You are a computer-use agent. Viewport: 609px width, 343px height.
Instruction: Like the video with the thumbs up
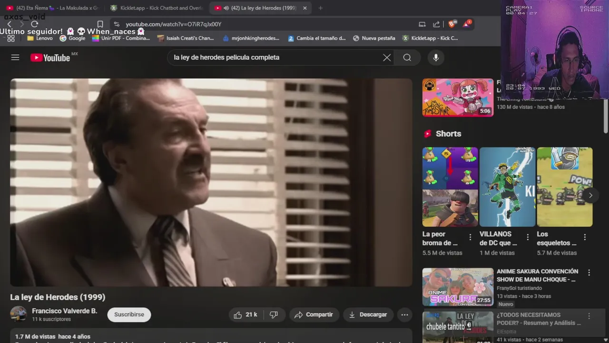pyautogui.click(x=246, y=314)
